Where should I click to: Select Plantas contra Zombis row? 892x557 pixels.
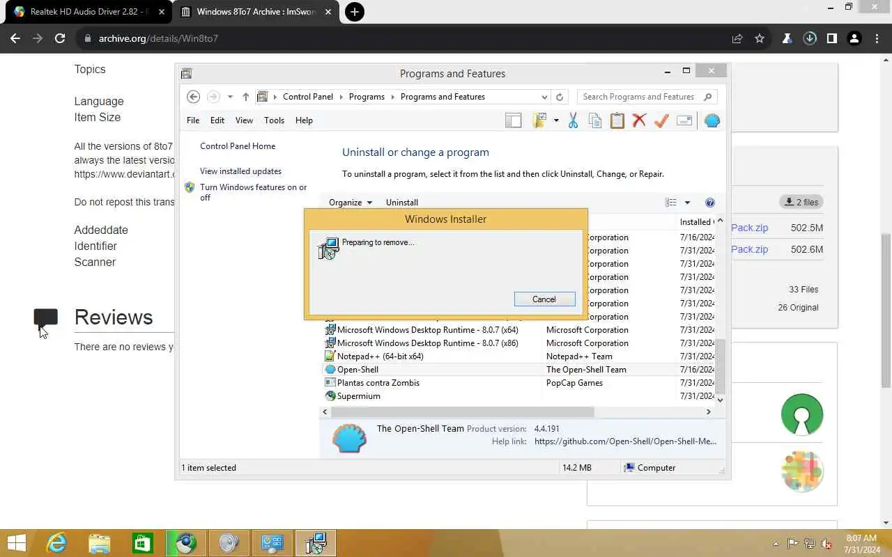pos(519,383)
